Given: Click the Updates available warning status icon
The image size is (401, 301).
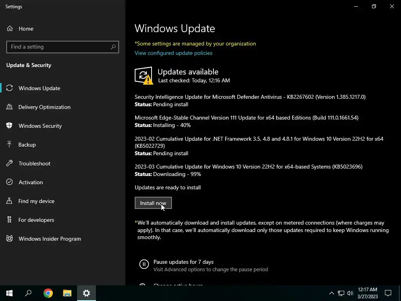Looking at the screenshot, I should pos(144,76).
